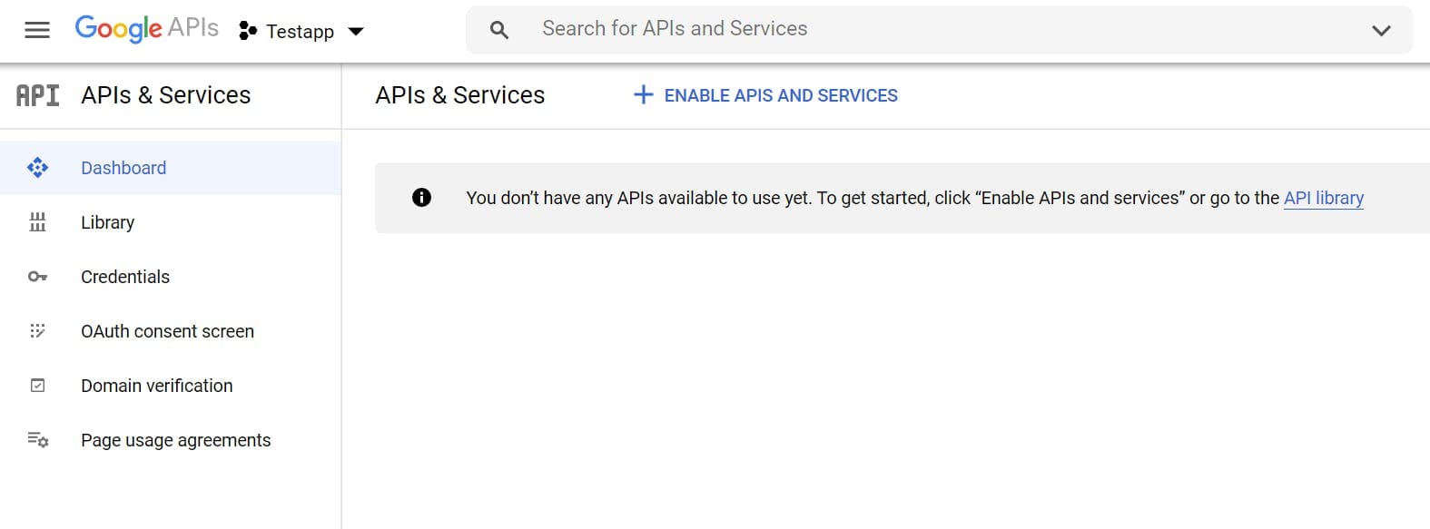
Task: Click the Library grid icon
Action: point(37,222)
